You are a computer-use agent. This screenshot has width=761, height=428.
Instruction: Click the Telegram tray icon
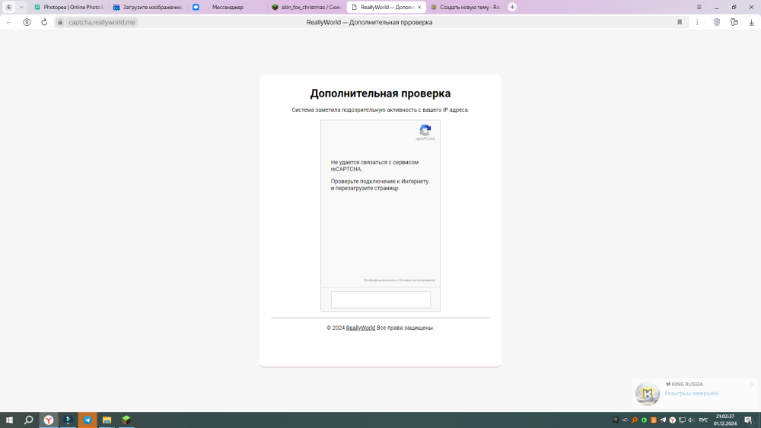pyautogui.click(x=663, y=420)
